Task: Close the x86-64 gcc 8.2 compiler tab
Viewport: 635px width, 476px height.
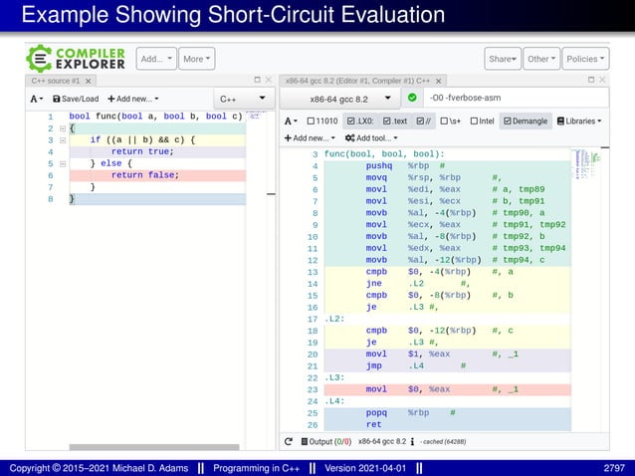Action: [x=438, y=81]
